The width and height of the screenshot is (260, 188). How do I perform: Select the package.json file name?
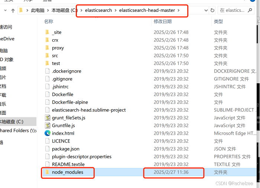[65, 149]
